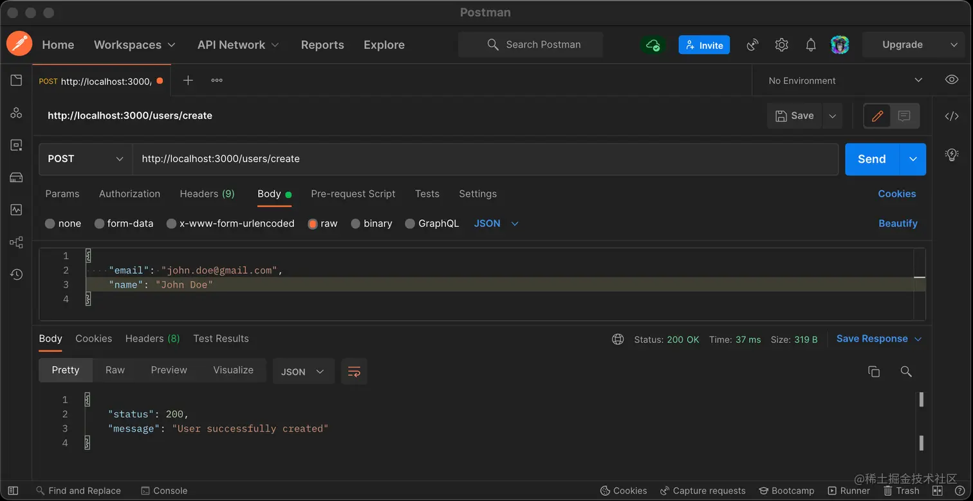Click the Beautify link
Image resolution: width=973 pixels, height=501 pixels.
click(898, 223)
